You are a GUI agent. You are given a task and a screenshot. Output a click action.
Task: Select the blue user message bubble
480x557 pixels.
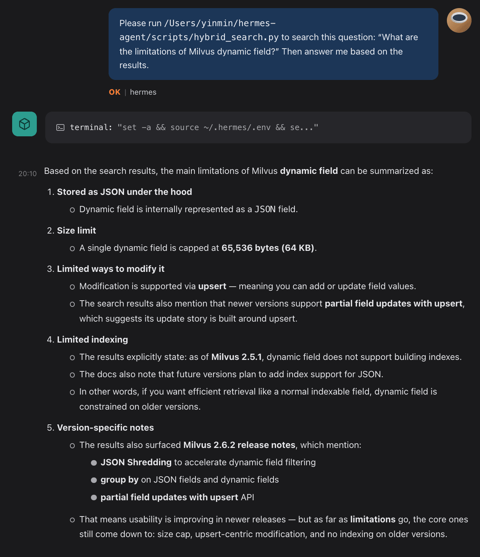pos(273,44)
